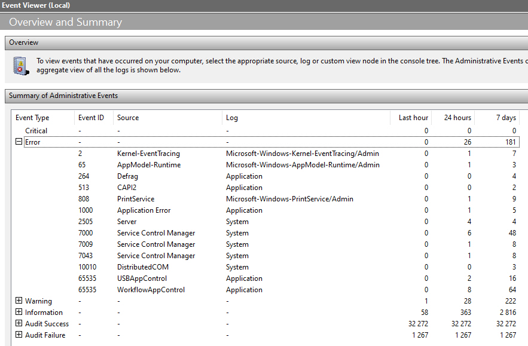This screenshot has height=346, width=528.
Task: Select Service Control Manager event 7000 row
Action: [x=266, y=233]
